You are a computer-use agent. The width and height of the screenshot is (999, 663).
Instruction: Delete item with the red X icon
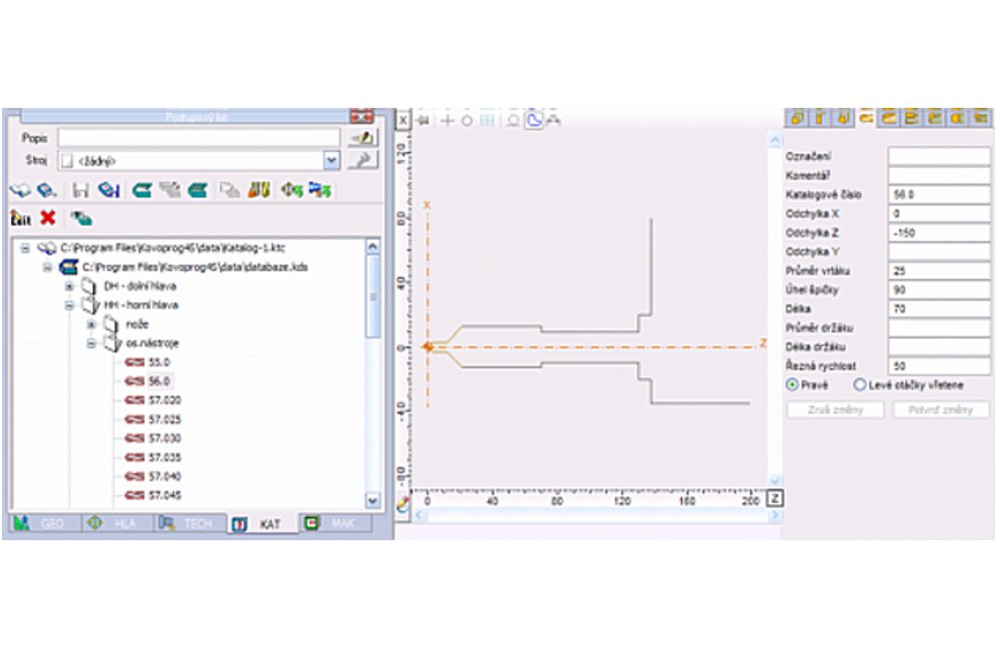coord(48,218)
